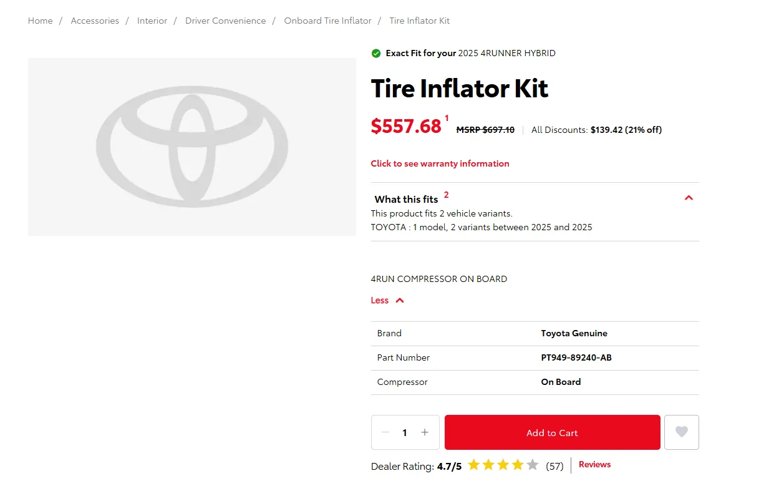Navigate to the Accessories breadcrumb
This screenshot has width=779, height=486.
[95, 21]
